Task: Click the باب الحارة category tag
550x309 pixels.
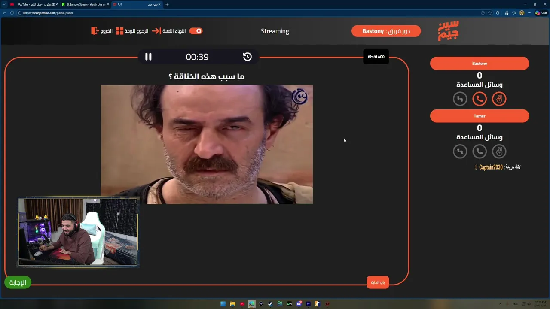Action: [x=378, y=282]
